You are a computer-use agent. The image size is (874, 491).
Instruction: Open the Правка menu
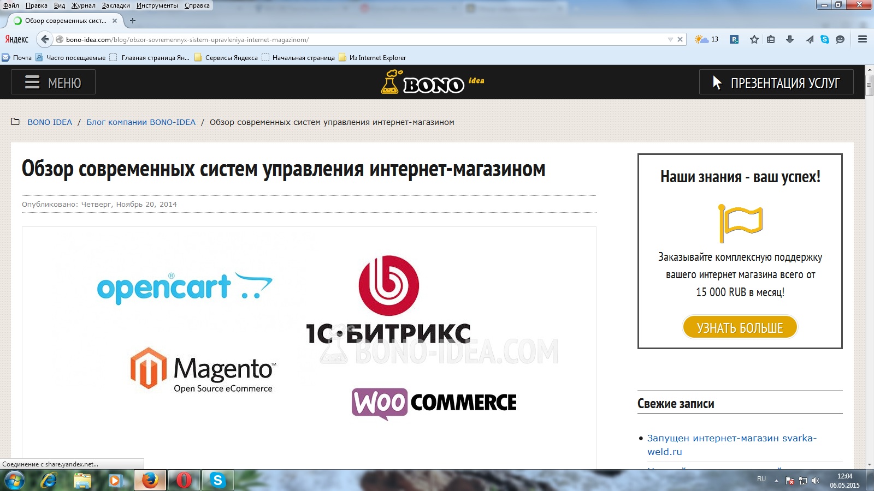pos(36,5)
